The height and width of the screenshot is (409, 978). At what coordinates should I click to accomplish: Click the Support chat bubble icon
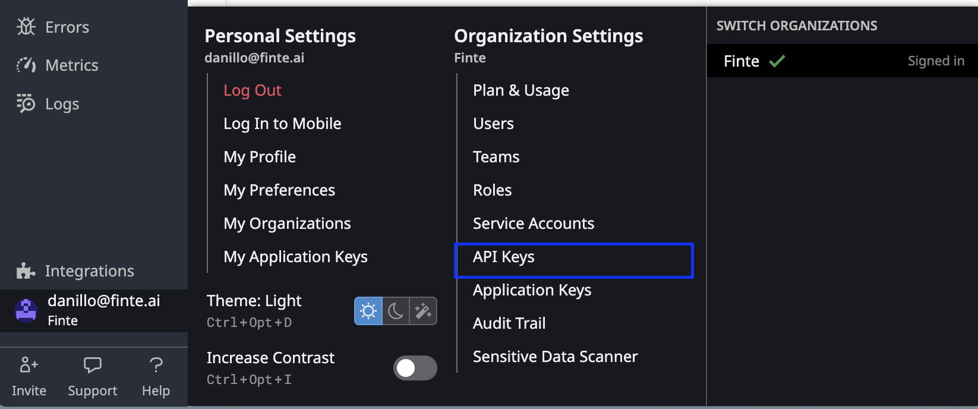[93, 364]
